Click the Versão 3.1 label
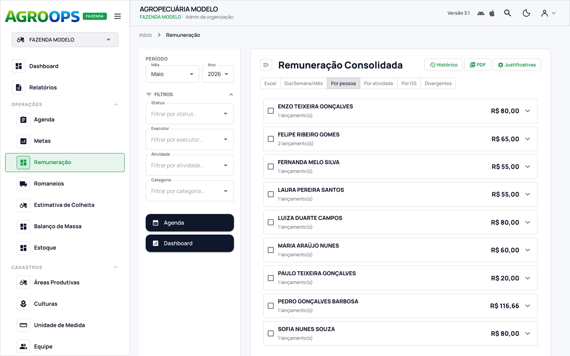 [x=458, y=13]
